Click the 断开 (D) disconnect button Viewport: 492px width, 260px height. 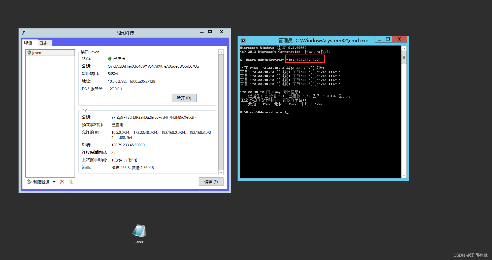(x=184, y=98)
